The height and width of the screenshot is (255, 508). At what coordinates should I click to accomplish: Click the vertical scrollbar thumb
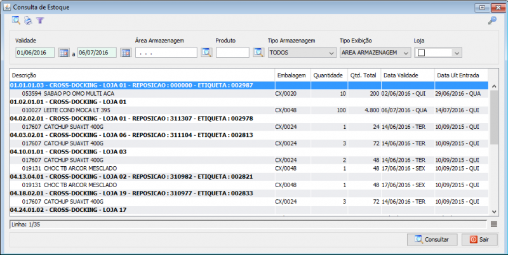(x=494, y=117)
